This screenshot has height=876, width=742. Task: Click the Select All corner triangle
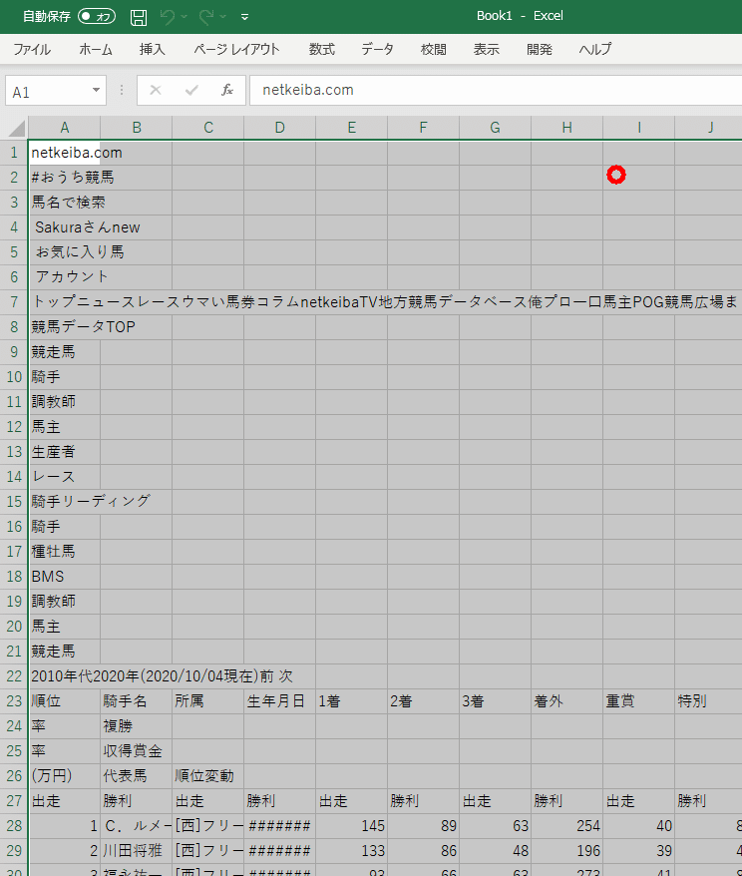click(x=17, y=128)
